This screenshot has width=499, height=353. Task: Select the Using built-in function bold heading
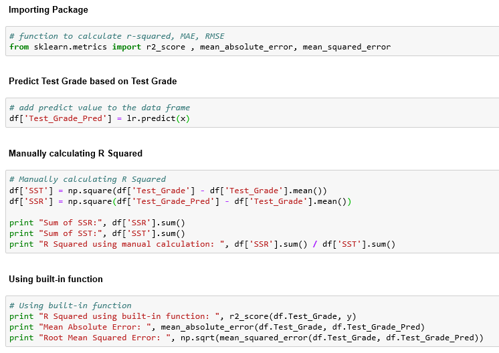click(x=56, y=279)
